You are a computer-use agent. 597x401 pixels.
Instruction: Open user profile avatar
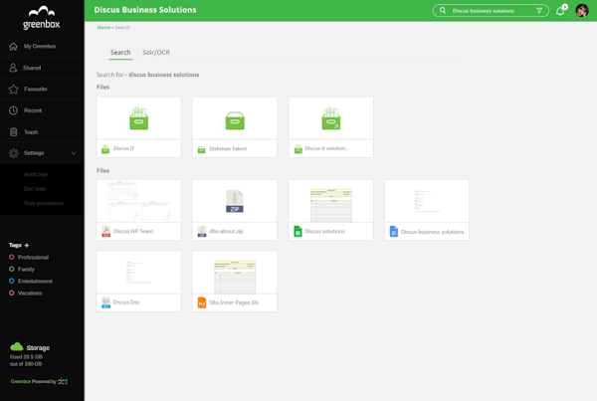point(582,11)
